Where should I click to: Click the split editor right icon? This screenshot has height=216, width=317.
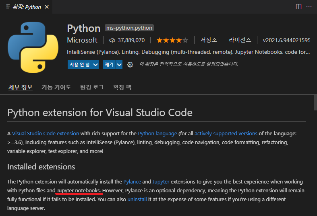tap(298, 7)
